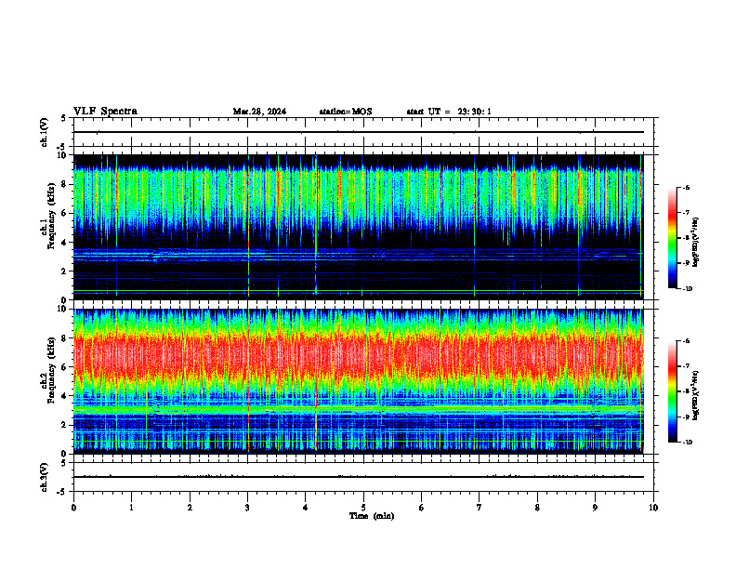
Task: Select the ch.2 "Frequency (kHz)" axis label
Action: 51,369
